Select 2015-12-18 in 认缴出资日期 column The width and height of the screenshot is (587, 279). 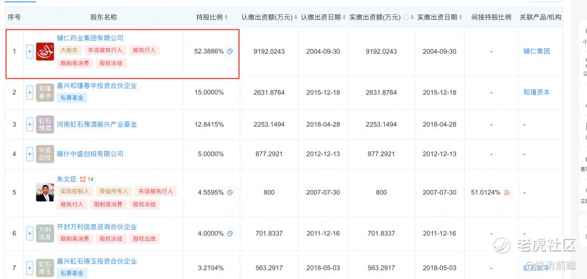(323, 92)
